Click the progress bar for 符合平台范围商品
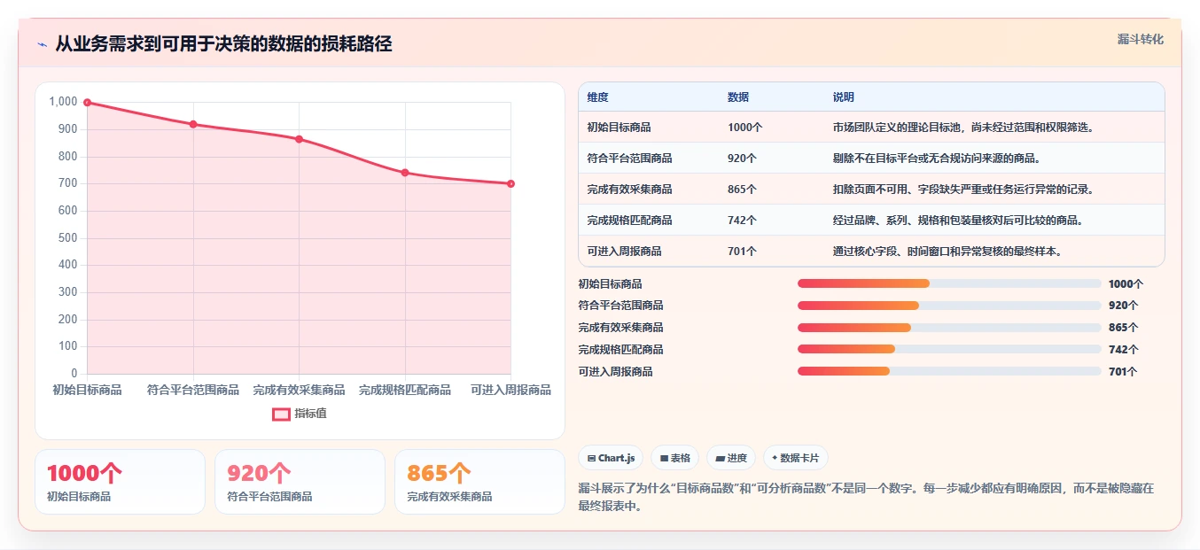 point(949,306)
